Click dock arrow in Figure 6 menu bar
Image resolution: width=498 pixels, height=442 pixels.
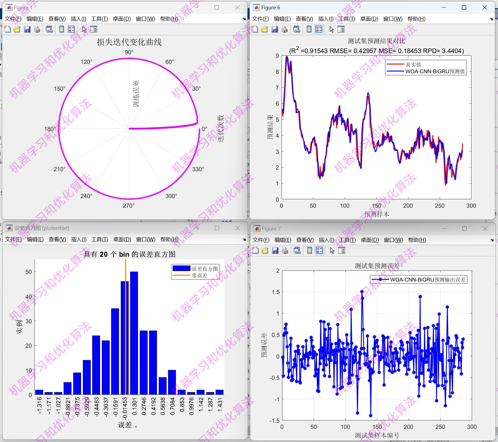point(491,19)
